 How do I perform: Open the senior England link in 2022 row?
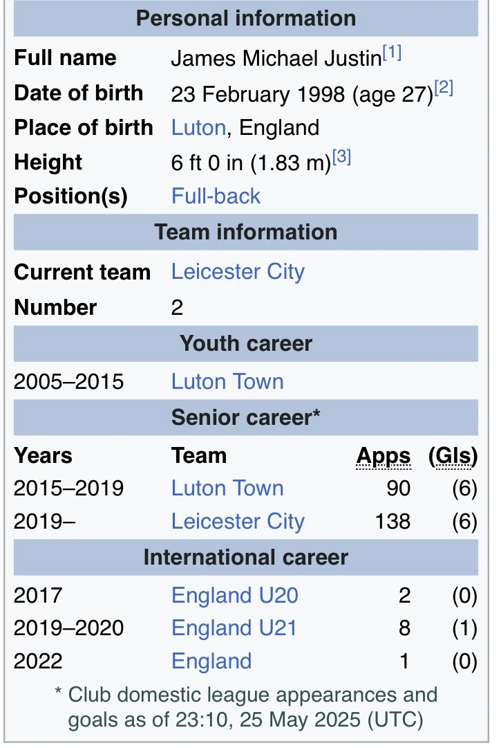211,661
